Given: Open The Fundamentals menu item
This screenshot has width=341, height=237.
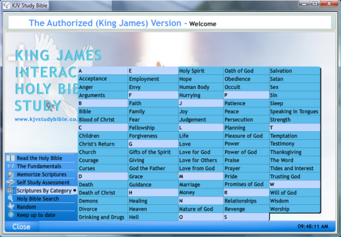Looking at the screenshot, I should coord(40,166).
